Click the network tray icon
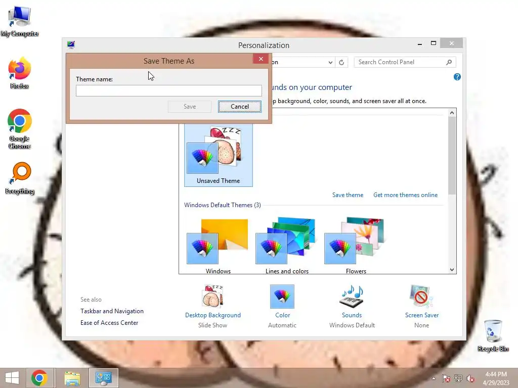Image resolution: width=518 pixels, height=388 pixels. click(x=458, y=378)
